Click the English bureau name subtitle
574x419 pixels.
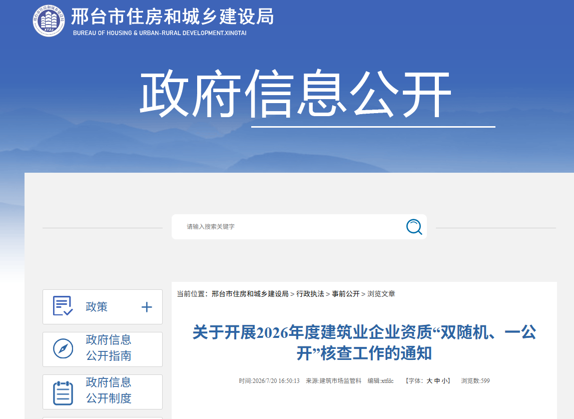coord(160,33)
